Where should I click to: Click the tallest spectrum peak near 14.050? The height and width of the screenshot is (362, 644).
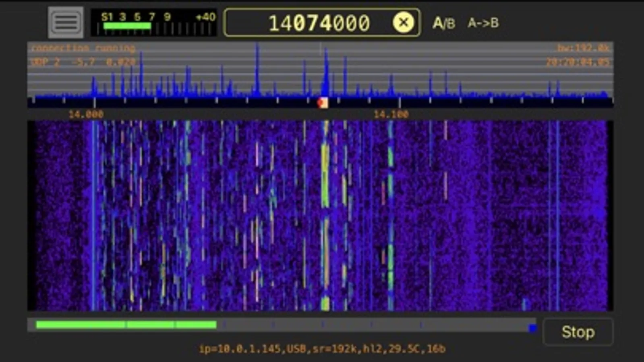[x=257, y=70]
